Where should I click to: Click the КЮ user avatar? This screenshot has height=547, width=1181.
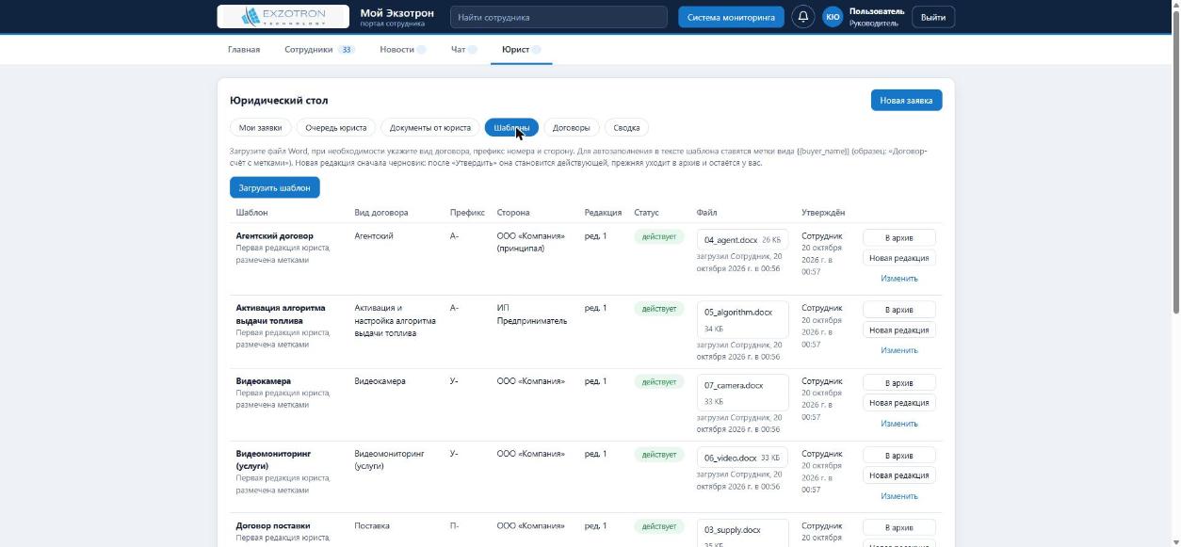(833, 17)
